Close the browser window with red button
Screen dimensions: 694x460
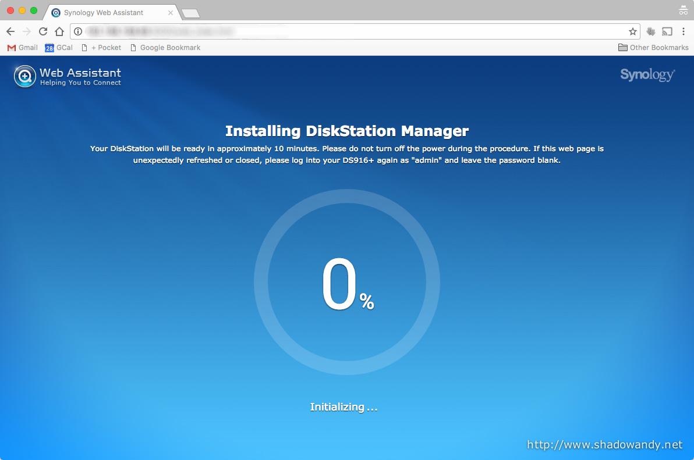coord(10,10)
